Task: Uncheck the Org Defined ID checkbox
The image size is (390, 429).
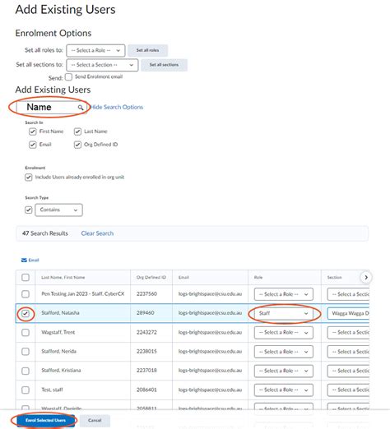Action: coord(77,145)
